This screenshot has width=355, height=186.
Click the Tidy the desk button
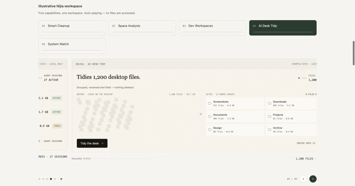click(92, 143)
